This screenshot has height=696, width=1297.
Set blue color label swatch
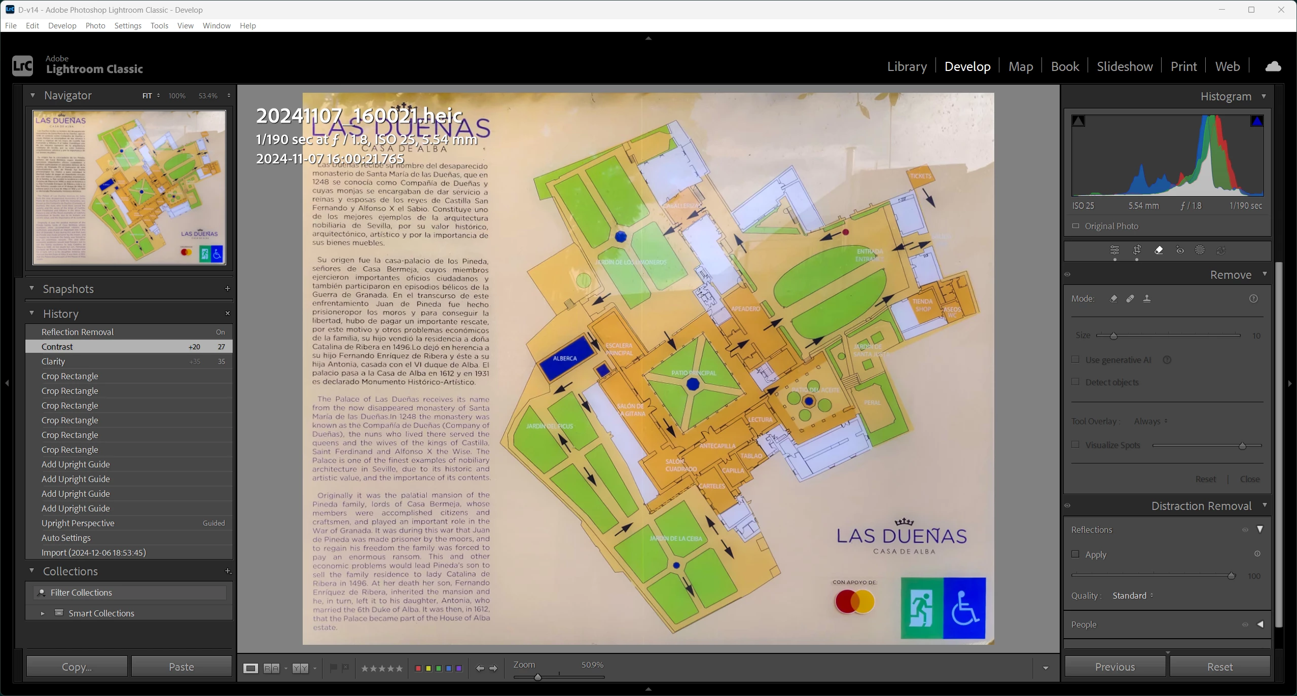click(x=449, y=669)
